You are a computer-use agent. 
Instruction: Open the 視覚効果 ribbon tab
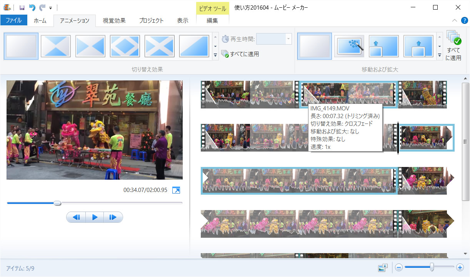pos(114,20)
